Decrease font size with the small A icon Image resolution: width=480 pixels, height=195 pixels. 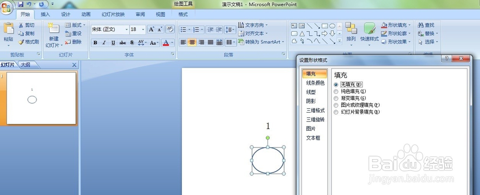159,29
